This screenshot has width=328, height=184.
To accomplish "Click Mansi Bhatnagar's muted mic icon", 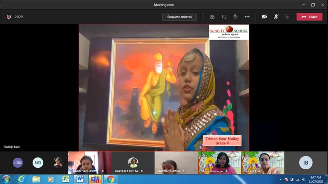I will [x=227, y=171].
